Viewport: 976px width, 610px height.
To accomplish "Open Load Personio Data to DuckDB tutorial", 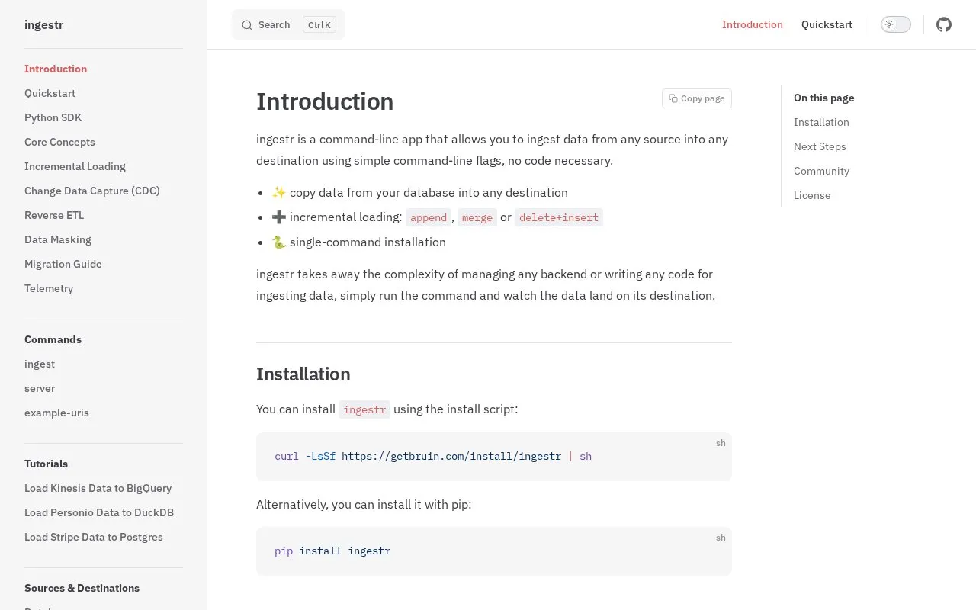I will [x=99, y=512].
